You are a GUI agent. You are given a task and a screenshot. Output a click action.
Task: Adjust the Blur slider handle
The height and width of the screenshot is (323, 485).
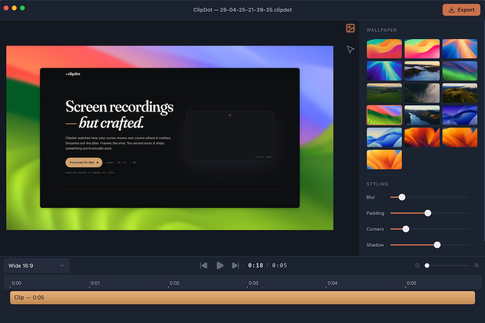[402, 197]
